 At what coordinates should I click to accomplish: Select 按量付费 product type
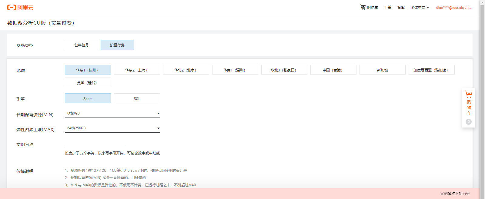pos(117,45)
